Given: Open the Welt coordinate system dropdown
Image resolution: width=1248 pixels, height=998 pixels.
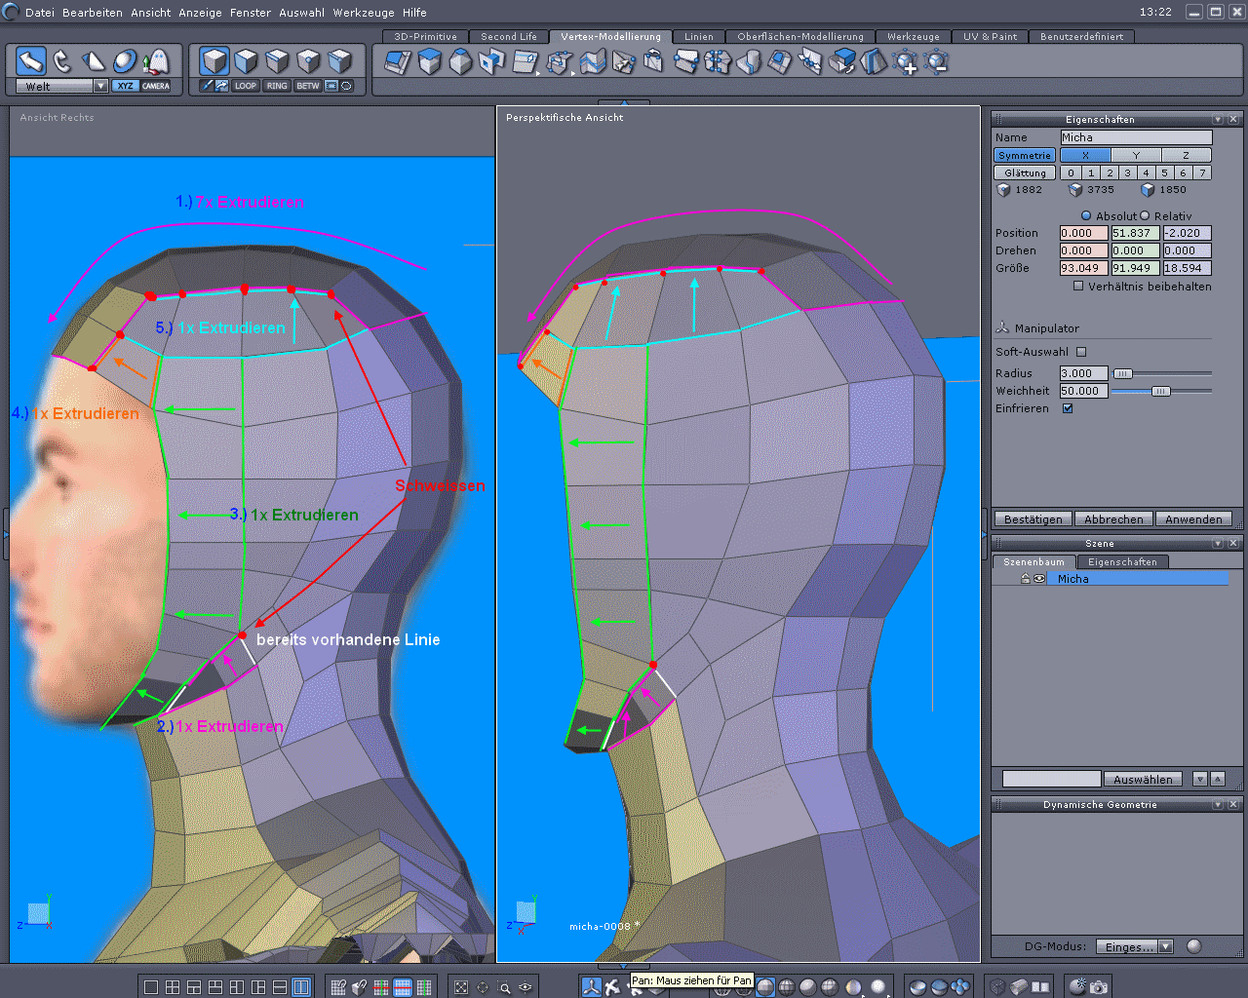Looking at the screenshot, I should point(100,86).
